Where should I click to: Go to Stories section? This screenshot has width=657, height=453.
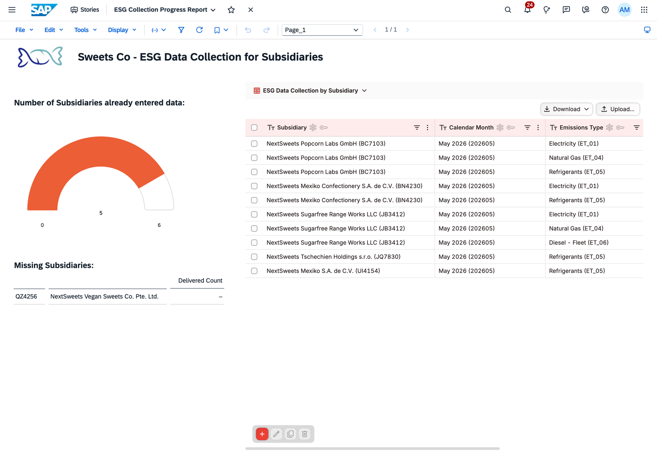click(85, 10)
